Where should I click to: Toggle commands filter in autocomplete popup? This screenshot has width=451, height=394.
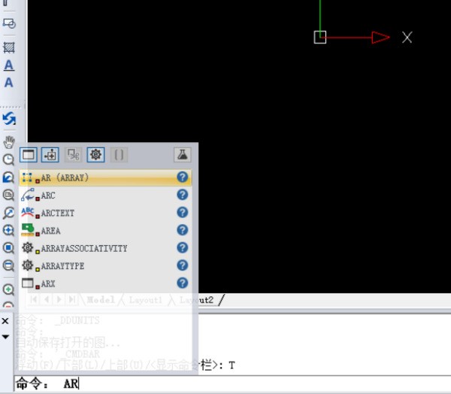(29, 155)
